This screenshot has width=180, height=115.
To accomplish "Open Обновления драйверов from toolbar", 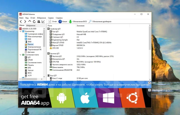I will click(x=100, y=22).
